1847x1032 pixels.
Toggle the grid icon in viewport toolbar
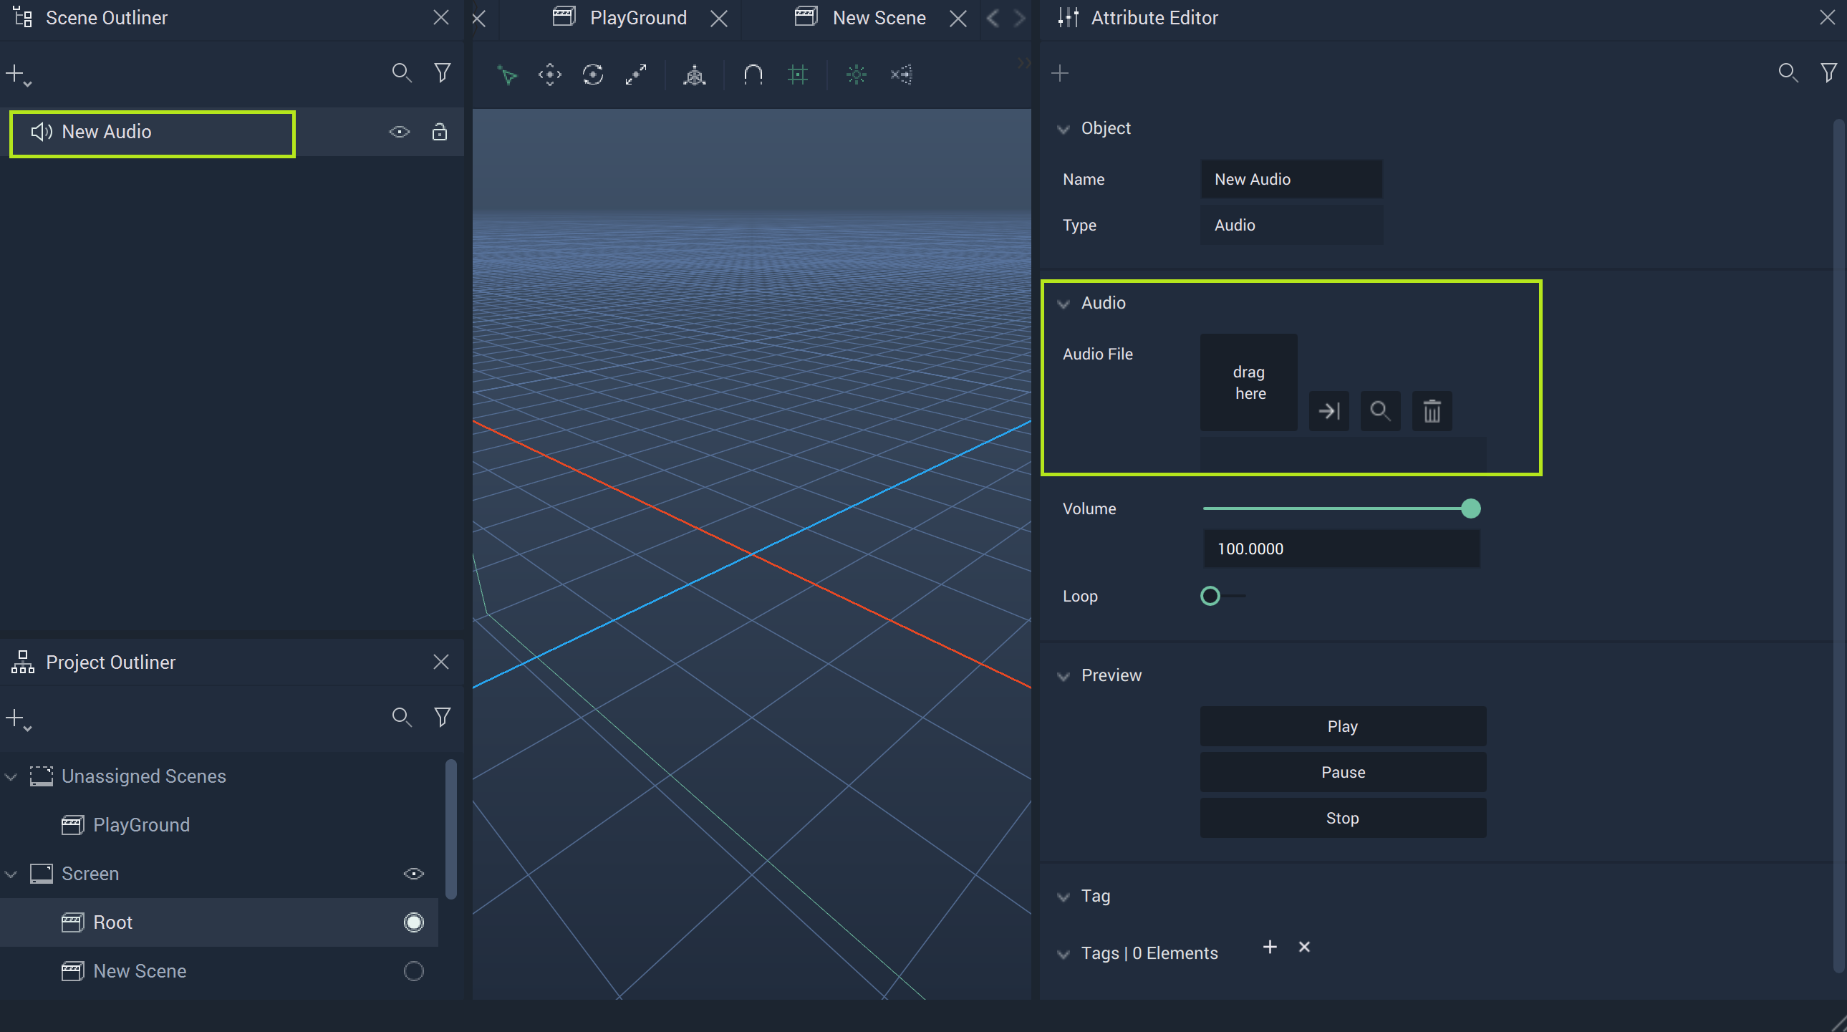pyautogui.click(x=797, y=74)
